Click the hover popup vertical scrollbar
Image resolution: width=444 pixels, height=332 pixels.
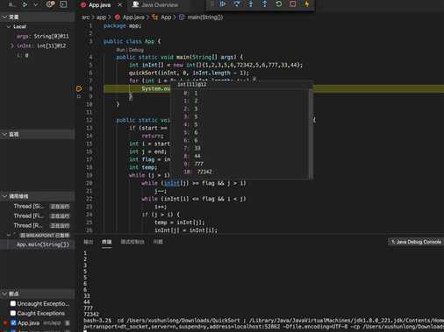(x=311, y=133)
